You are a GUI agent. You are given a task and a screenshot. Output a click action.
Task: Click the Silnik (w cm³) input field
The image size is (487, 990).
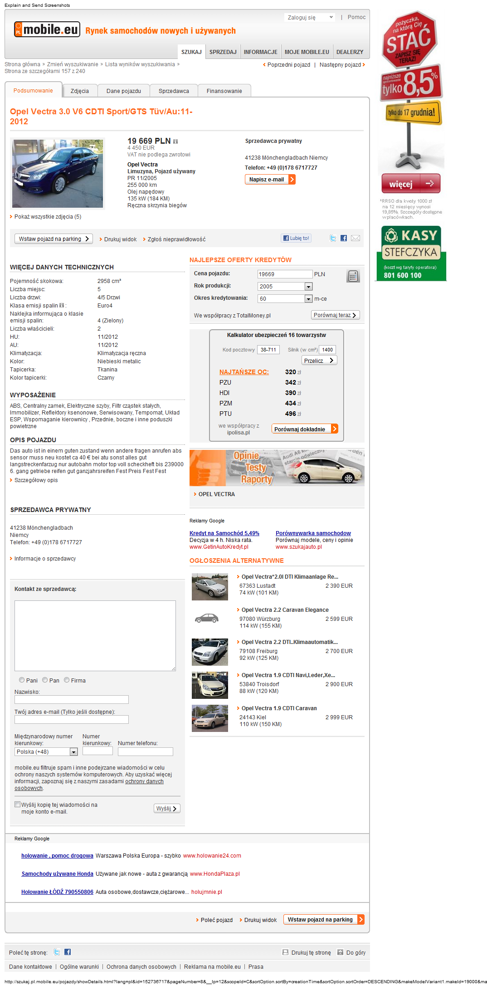[x=327, y=350]
